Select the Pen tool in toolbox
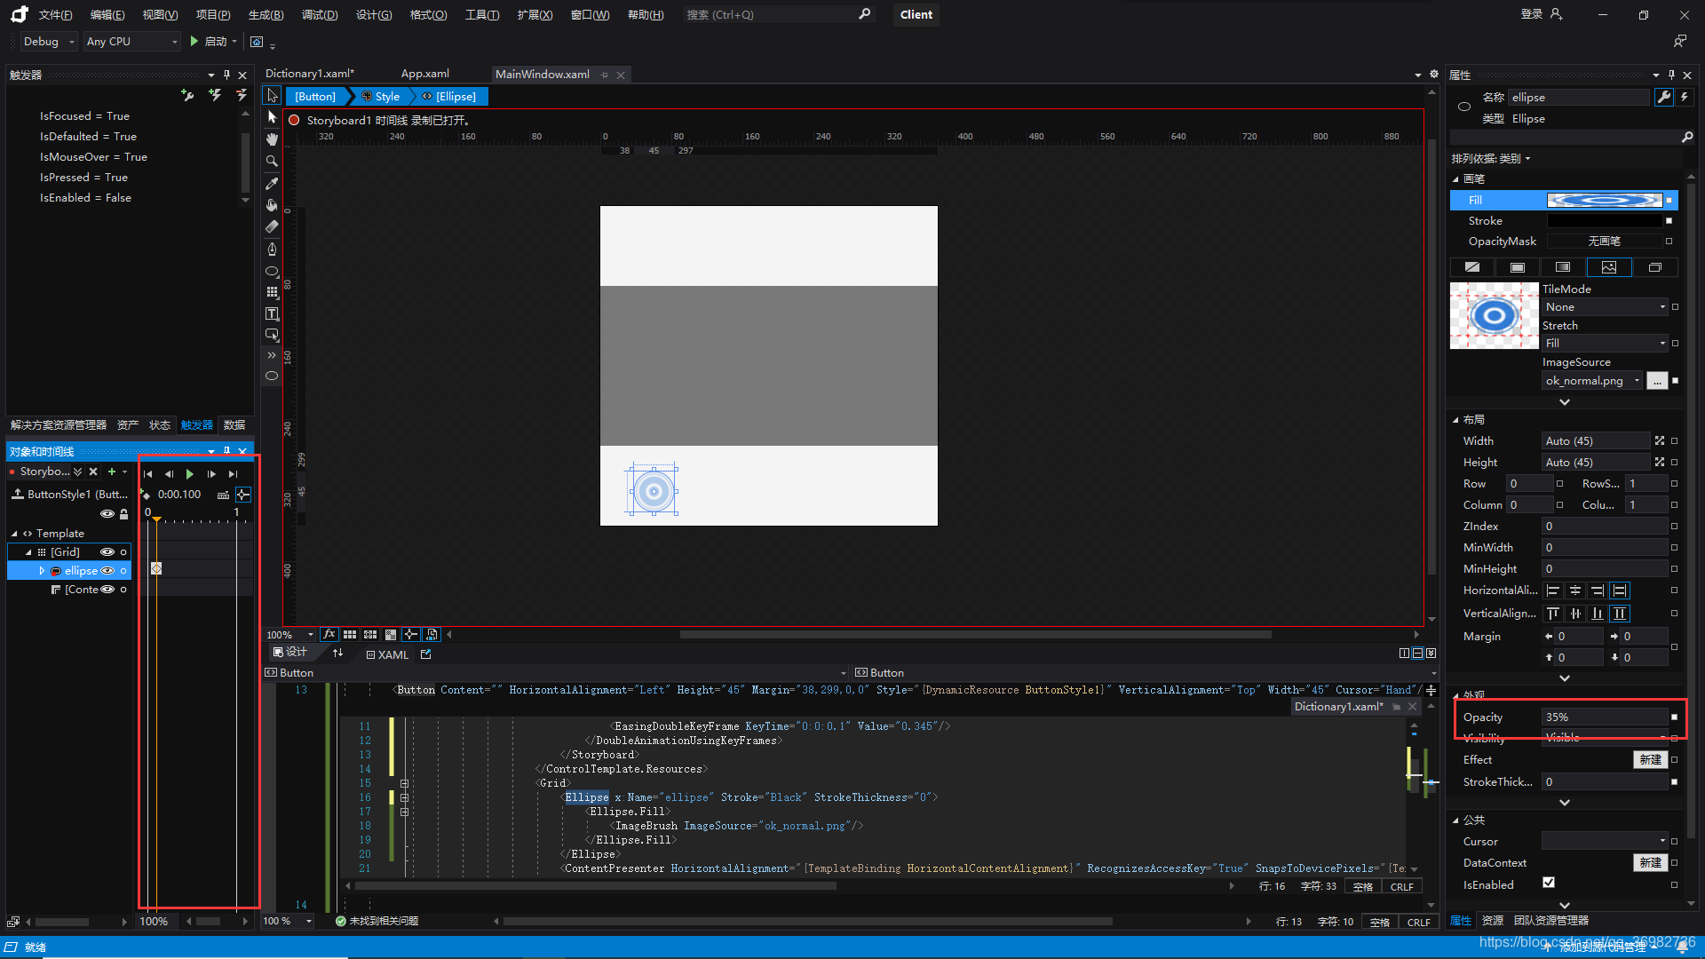The width and height of the screenshot is (1705, 959). (x=272, y=249)
